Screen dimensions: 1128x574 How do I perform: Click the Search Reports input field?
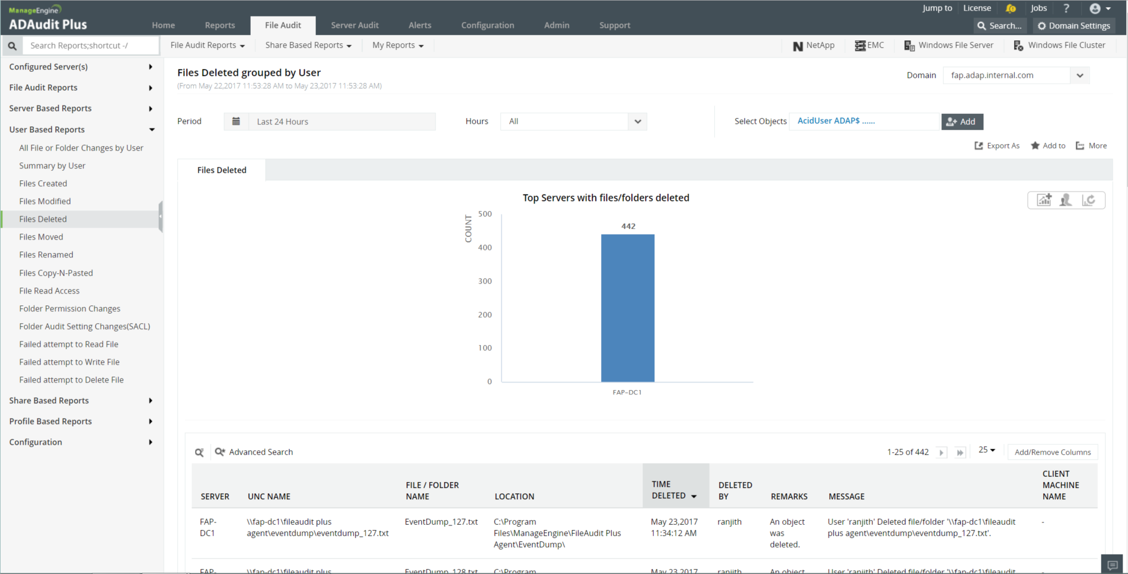tap(91, 46)
